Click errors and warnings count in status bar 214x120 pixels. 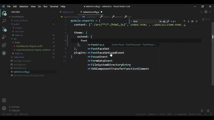(24, 114)
